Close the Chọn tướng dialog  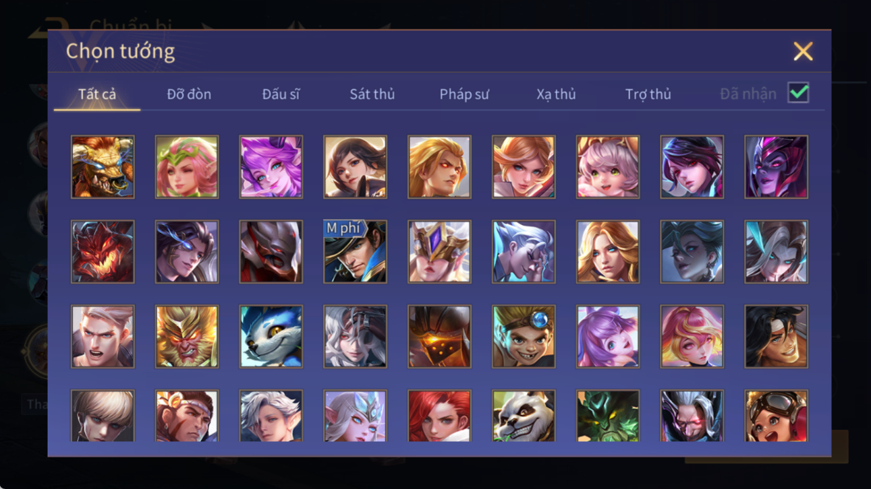click(x=803, y=51)
